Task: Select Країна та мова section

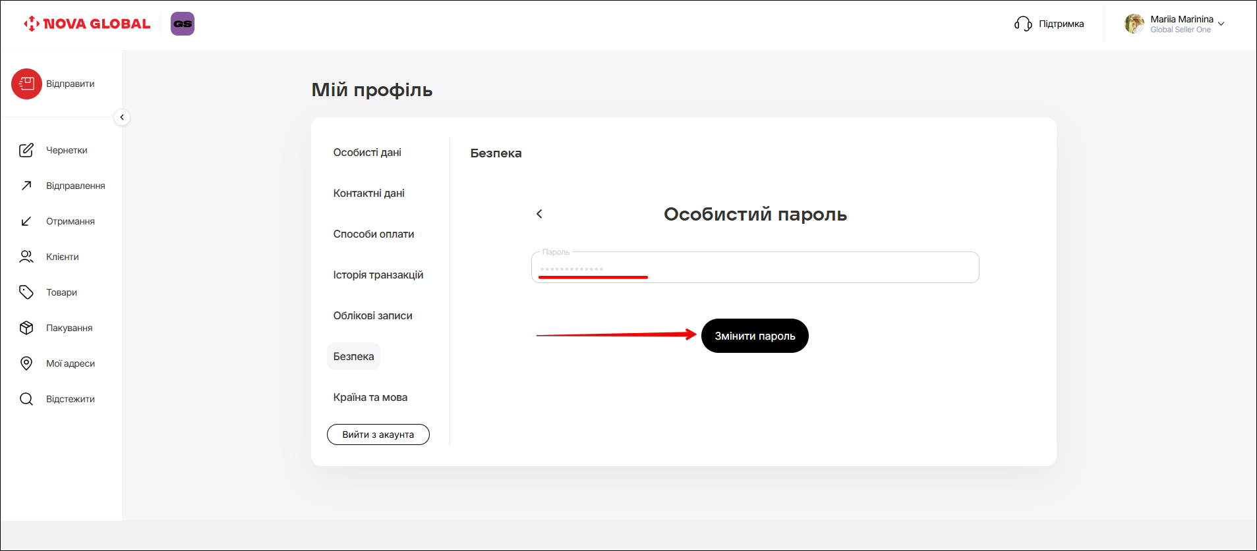Action: [370, 397]
